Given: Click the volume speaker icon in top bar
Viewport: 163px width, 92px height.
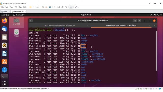Looking at the screenshot, I should (x=155, y=15).
